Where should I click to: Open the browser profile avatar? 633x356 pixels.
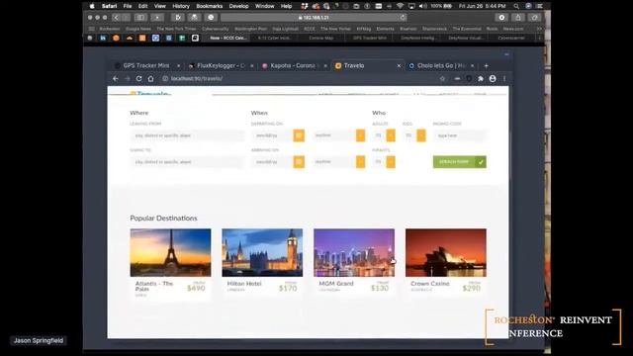pos(493,79)
